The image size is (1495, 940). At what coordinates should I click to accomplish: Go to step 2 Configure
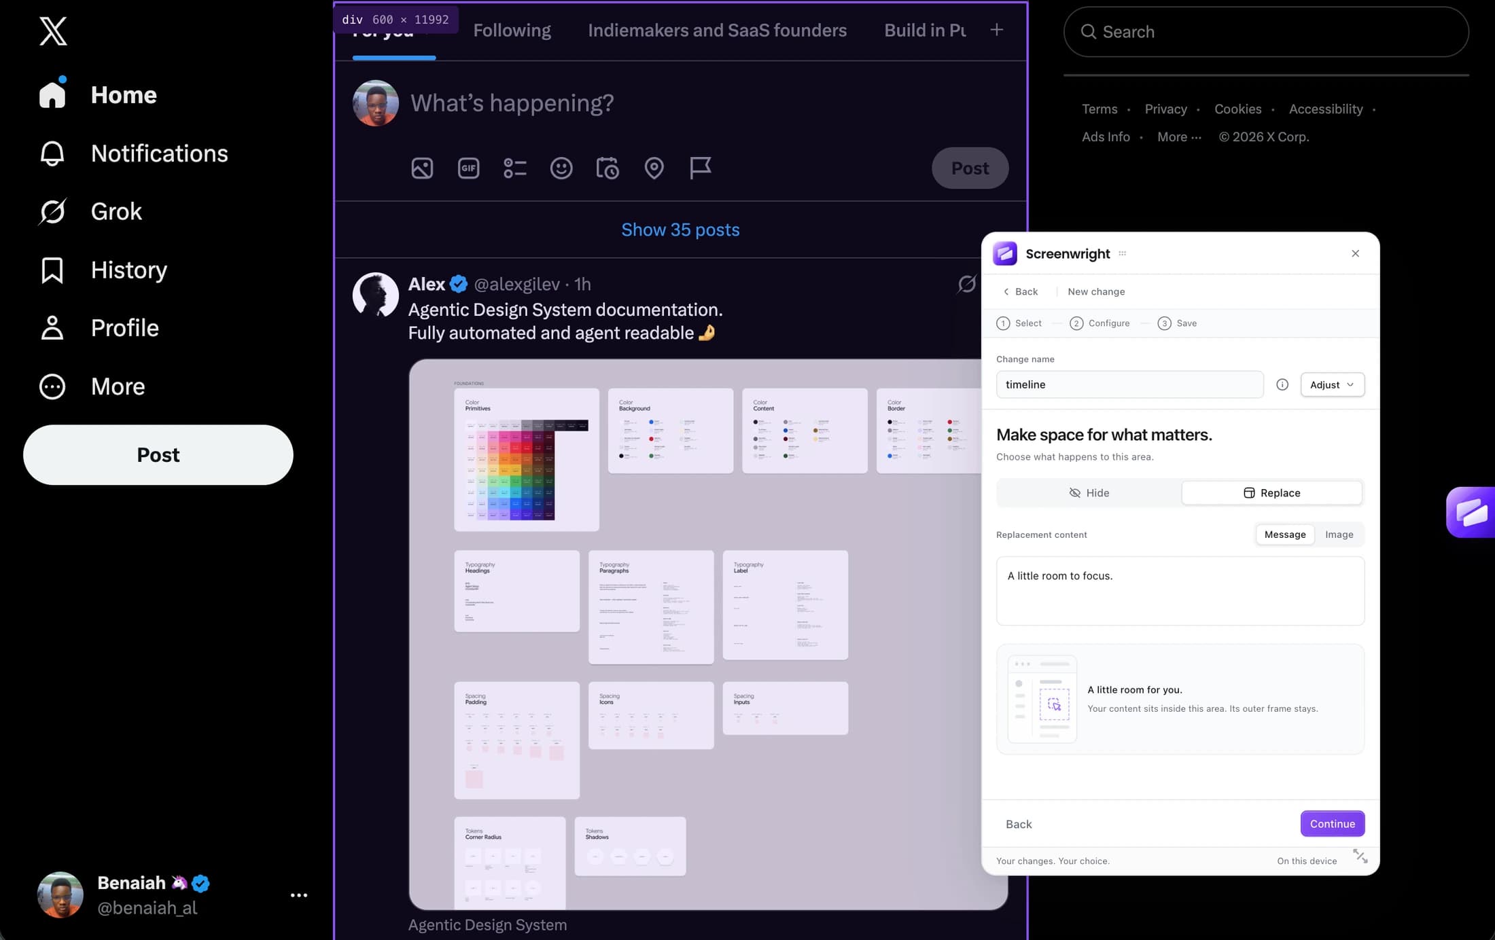click(x=1100, y=323)
